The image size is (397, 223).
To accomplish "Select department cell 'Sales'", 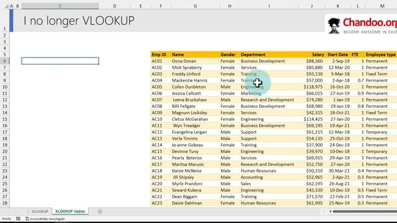I will pyautogui.click(x=269, y=183).
